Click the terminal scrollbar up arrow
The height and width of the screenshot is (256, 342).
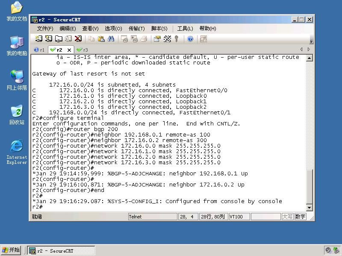pyautogui.click(x=309, y=58)
